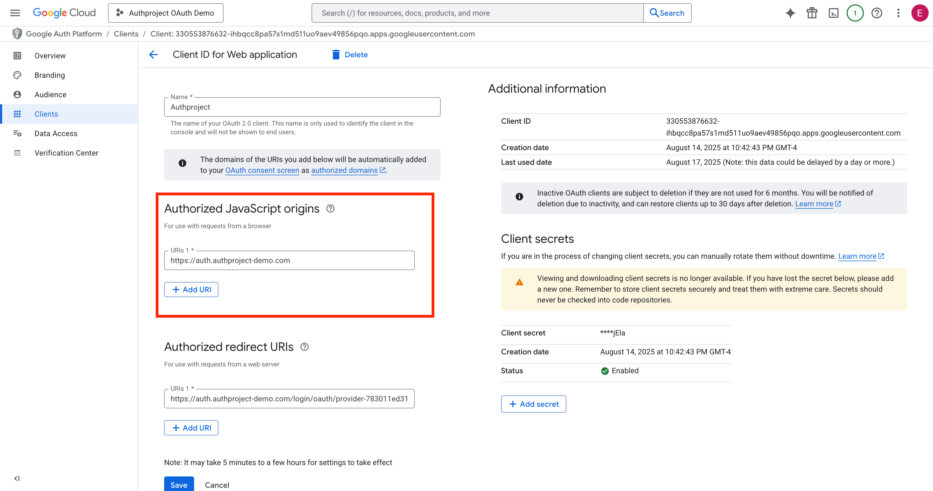The image size is (933, 491).
Task: Click the info icon in the inactive clients notice
Action: [519, 197]
